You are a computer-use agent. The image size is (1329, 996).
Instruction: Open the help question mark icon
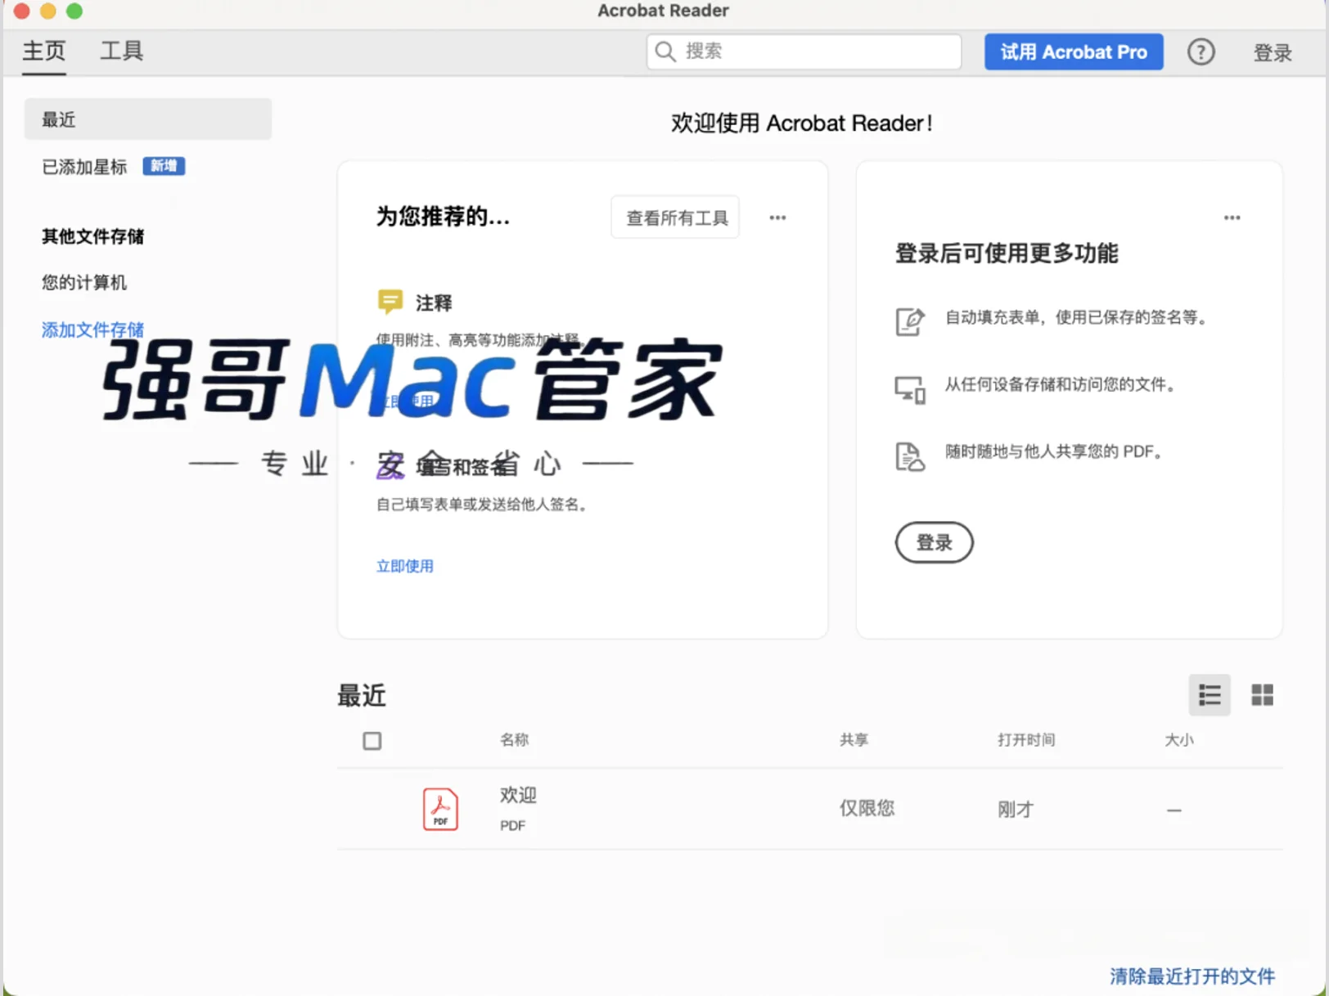point(1201,52)
